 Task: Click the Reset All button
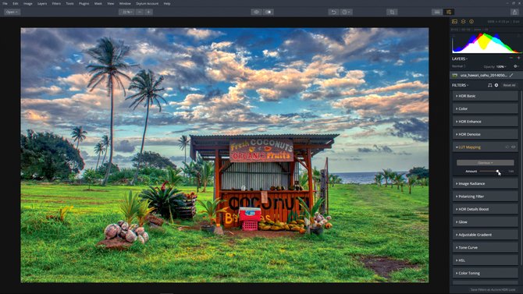(509, 85)
